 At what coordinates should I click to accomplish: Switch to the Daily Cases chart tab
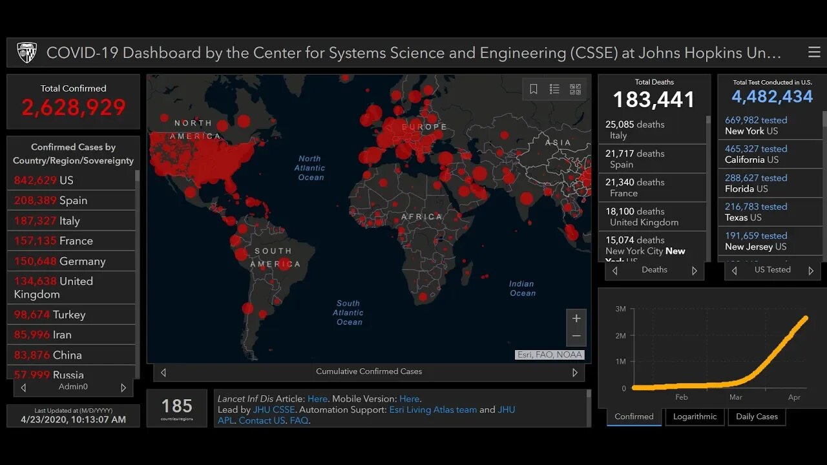[757, 417]
